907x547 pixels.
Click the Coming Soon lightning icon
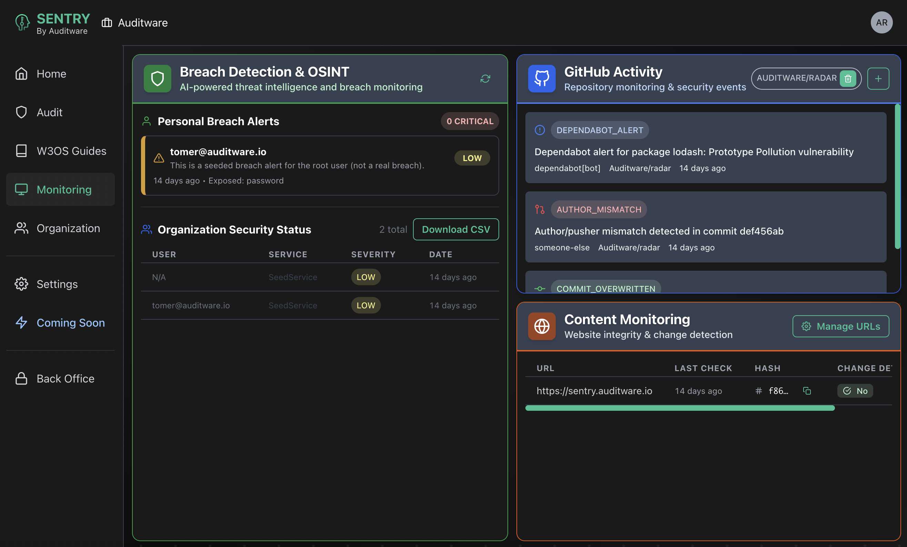click(x=21, y=323)
